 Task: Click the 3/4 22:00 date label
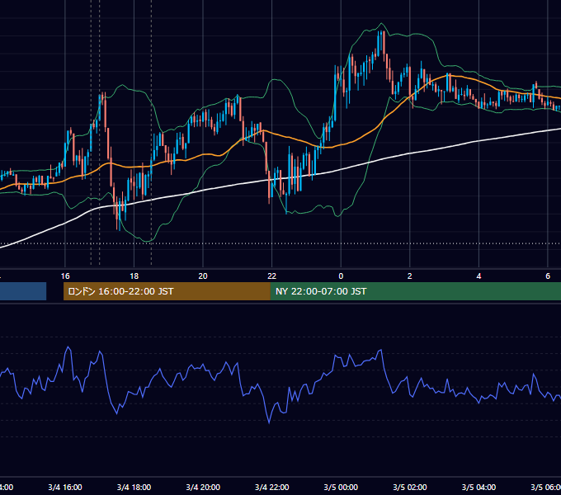coord(272,488)
